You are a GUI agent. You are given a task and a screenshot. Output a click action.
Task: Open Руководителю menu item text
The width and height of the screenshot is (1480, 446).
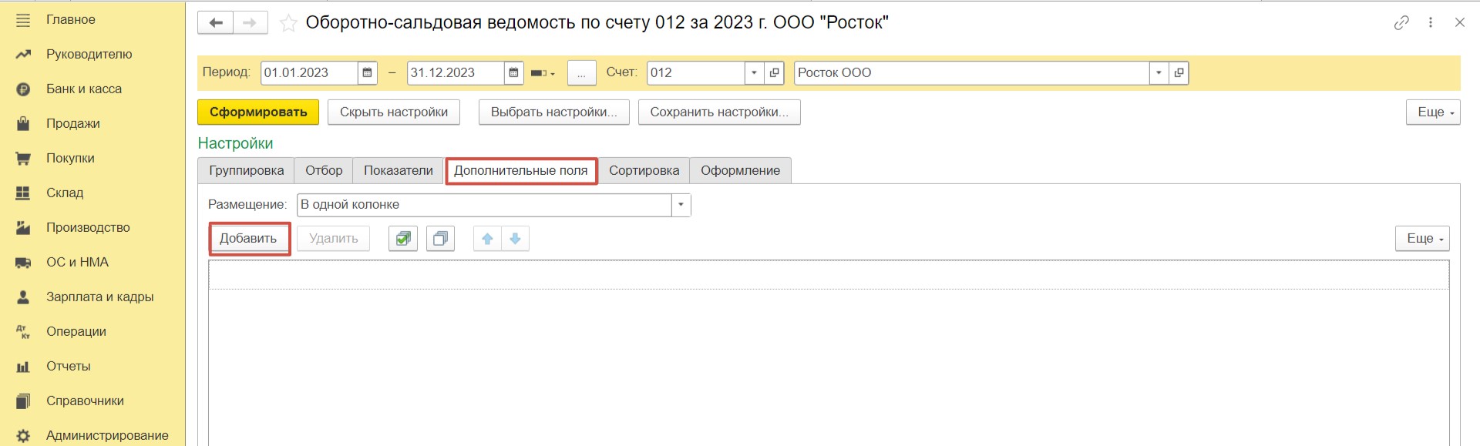pos(89,55)
